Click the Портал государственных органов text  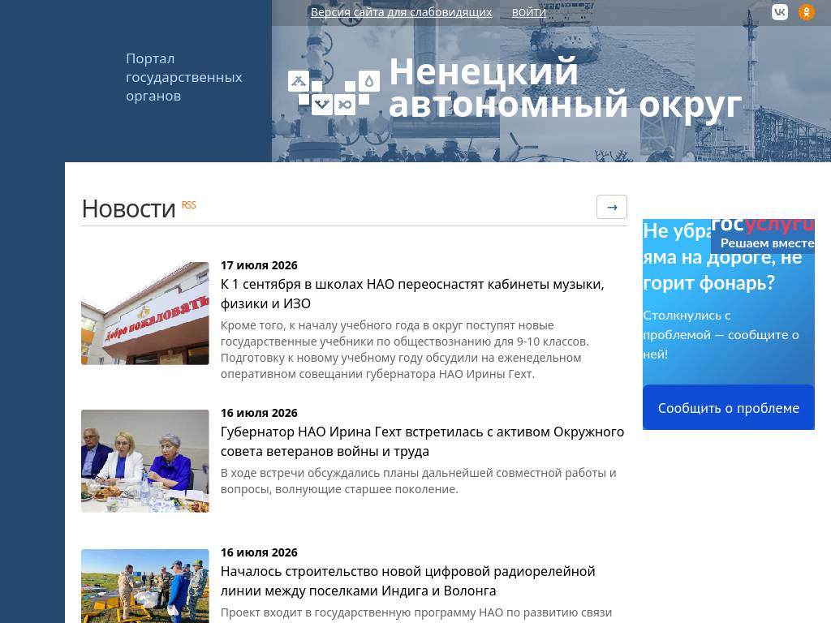(x=184, y=77)
